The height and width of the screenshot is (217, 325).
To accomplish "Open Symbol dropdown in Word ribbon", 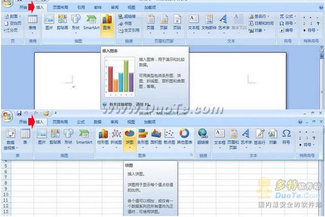I will (288, 23).
